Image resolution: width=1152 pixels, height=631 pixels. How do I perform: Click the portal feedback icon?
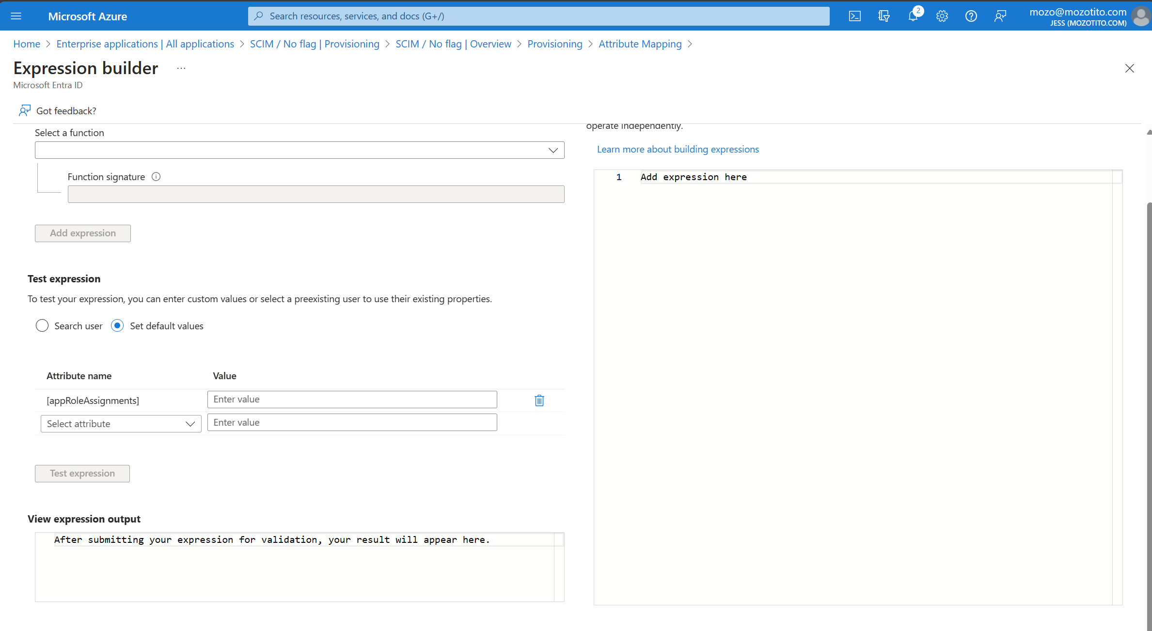point(1001,15)
